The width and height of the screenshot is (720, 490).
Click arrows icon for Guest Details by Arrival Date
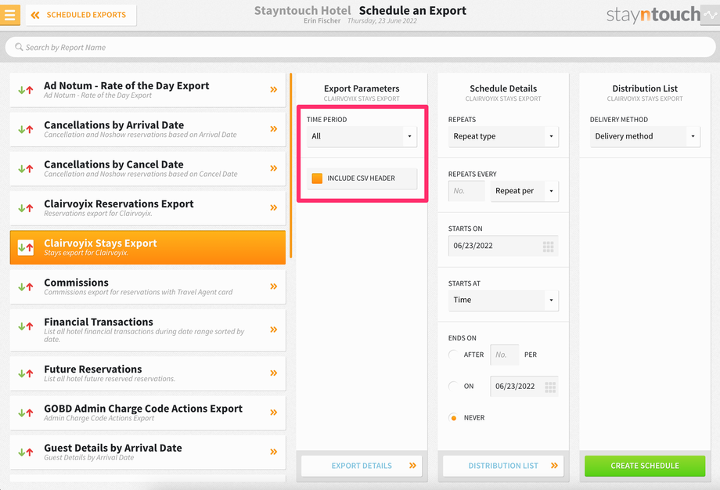point(26,452)
